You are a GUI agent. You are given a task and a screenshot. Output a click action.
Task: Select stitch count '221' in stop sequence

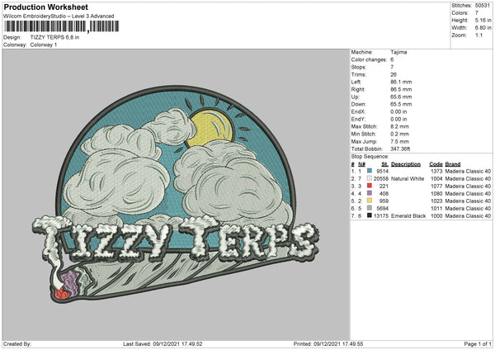point(384,186)
